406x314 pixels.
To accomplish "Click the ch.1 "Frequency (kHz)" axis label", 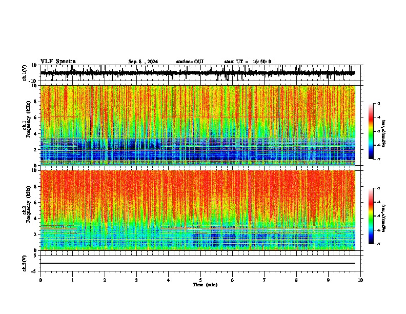I will pos(28,120).
